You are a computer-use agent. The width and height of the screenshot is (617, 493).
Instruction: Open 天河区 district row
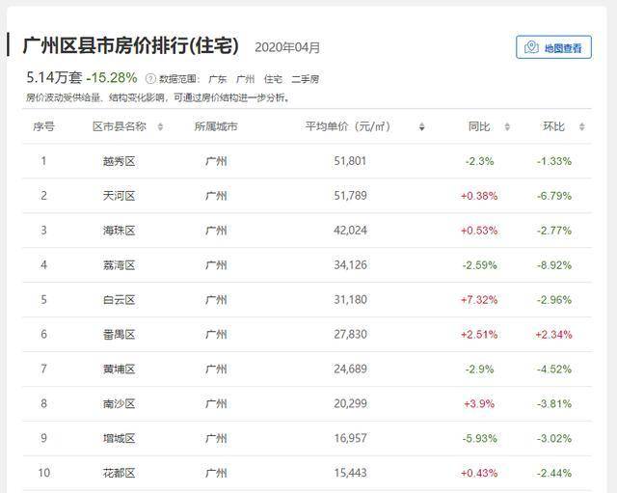(120, 196)
